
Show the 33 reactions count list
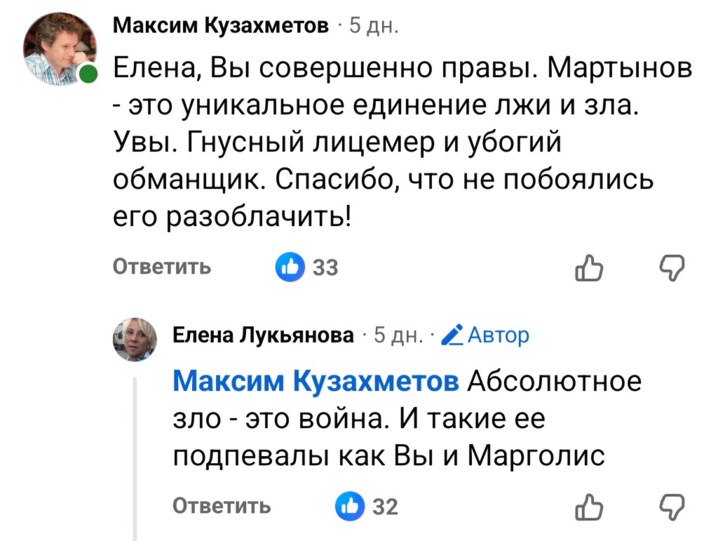325,267
